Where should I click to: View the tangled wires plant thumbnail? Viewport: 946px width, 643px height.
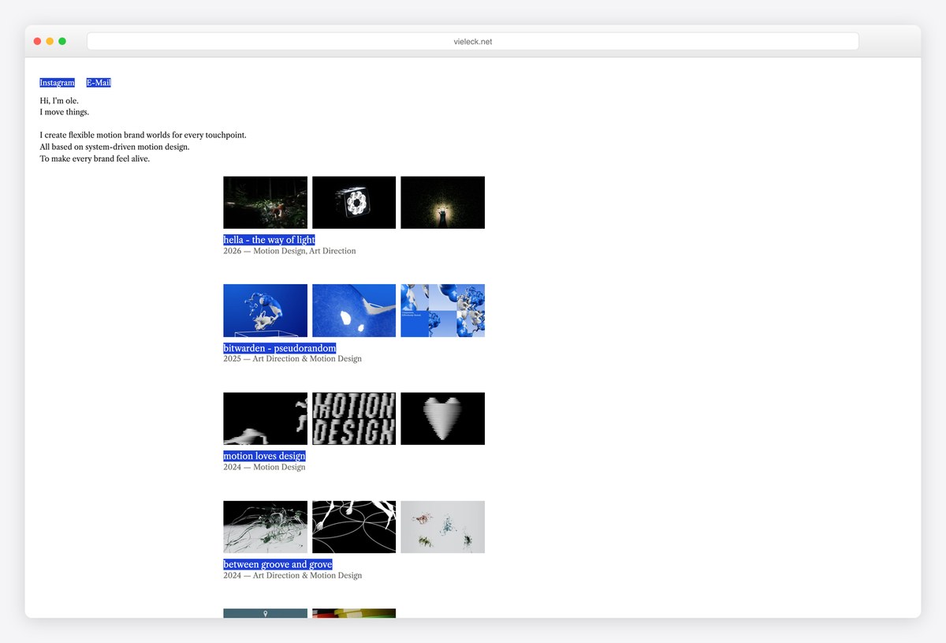pos(265,527)
